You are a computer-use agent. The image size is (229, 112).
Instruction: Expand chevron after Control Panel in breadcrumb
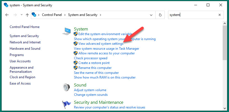click(65, 15)
